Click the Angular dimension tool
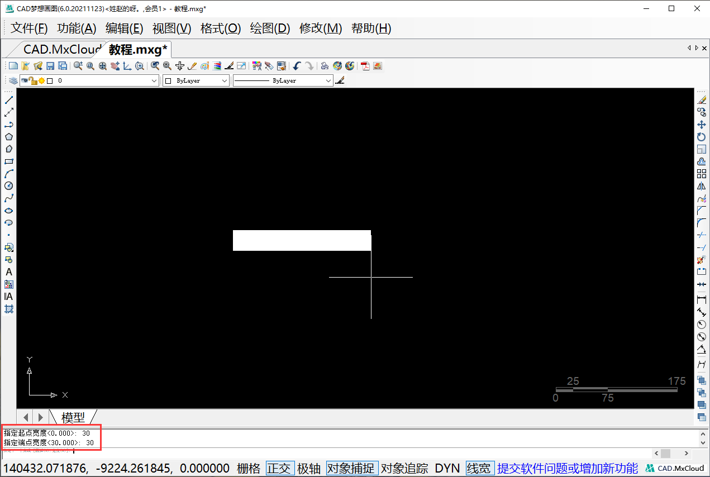This screenshot has height=477, width=710. pyautogui.click(x=702, y=349)
